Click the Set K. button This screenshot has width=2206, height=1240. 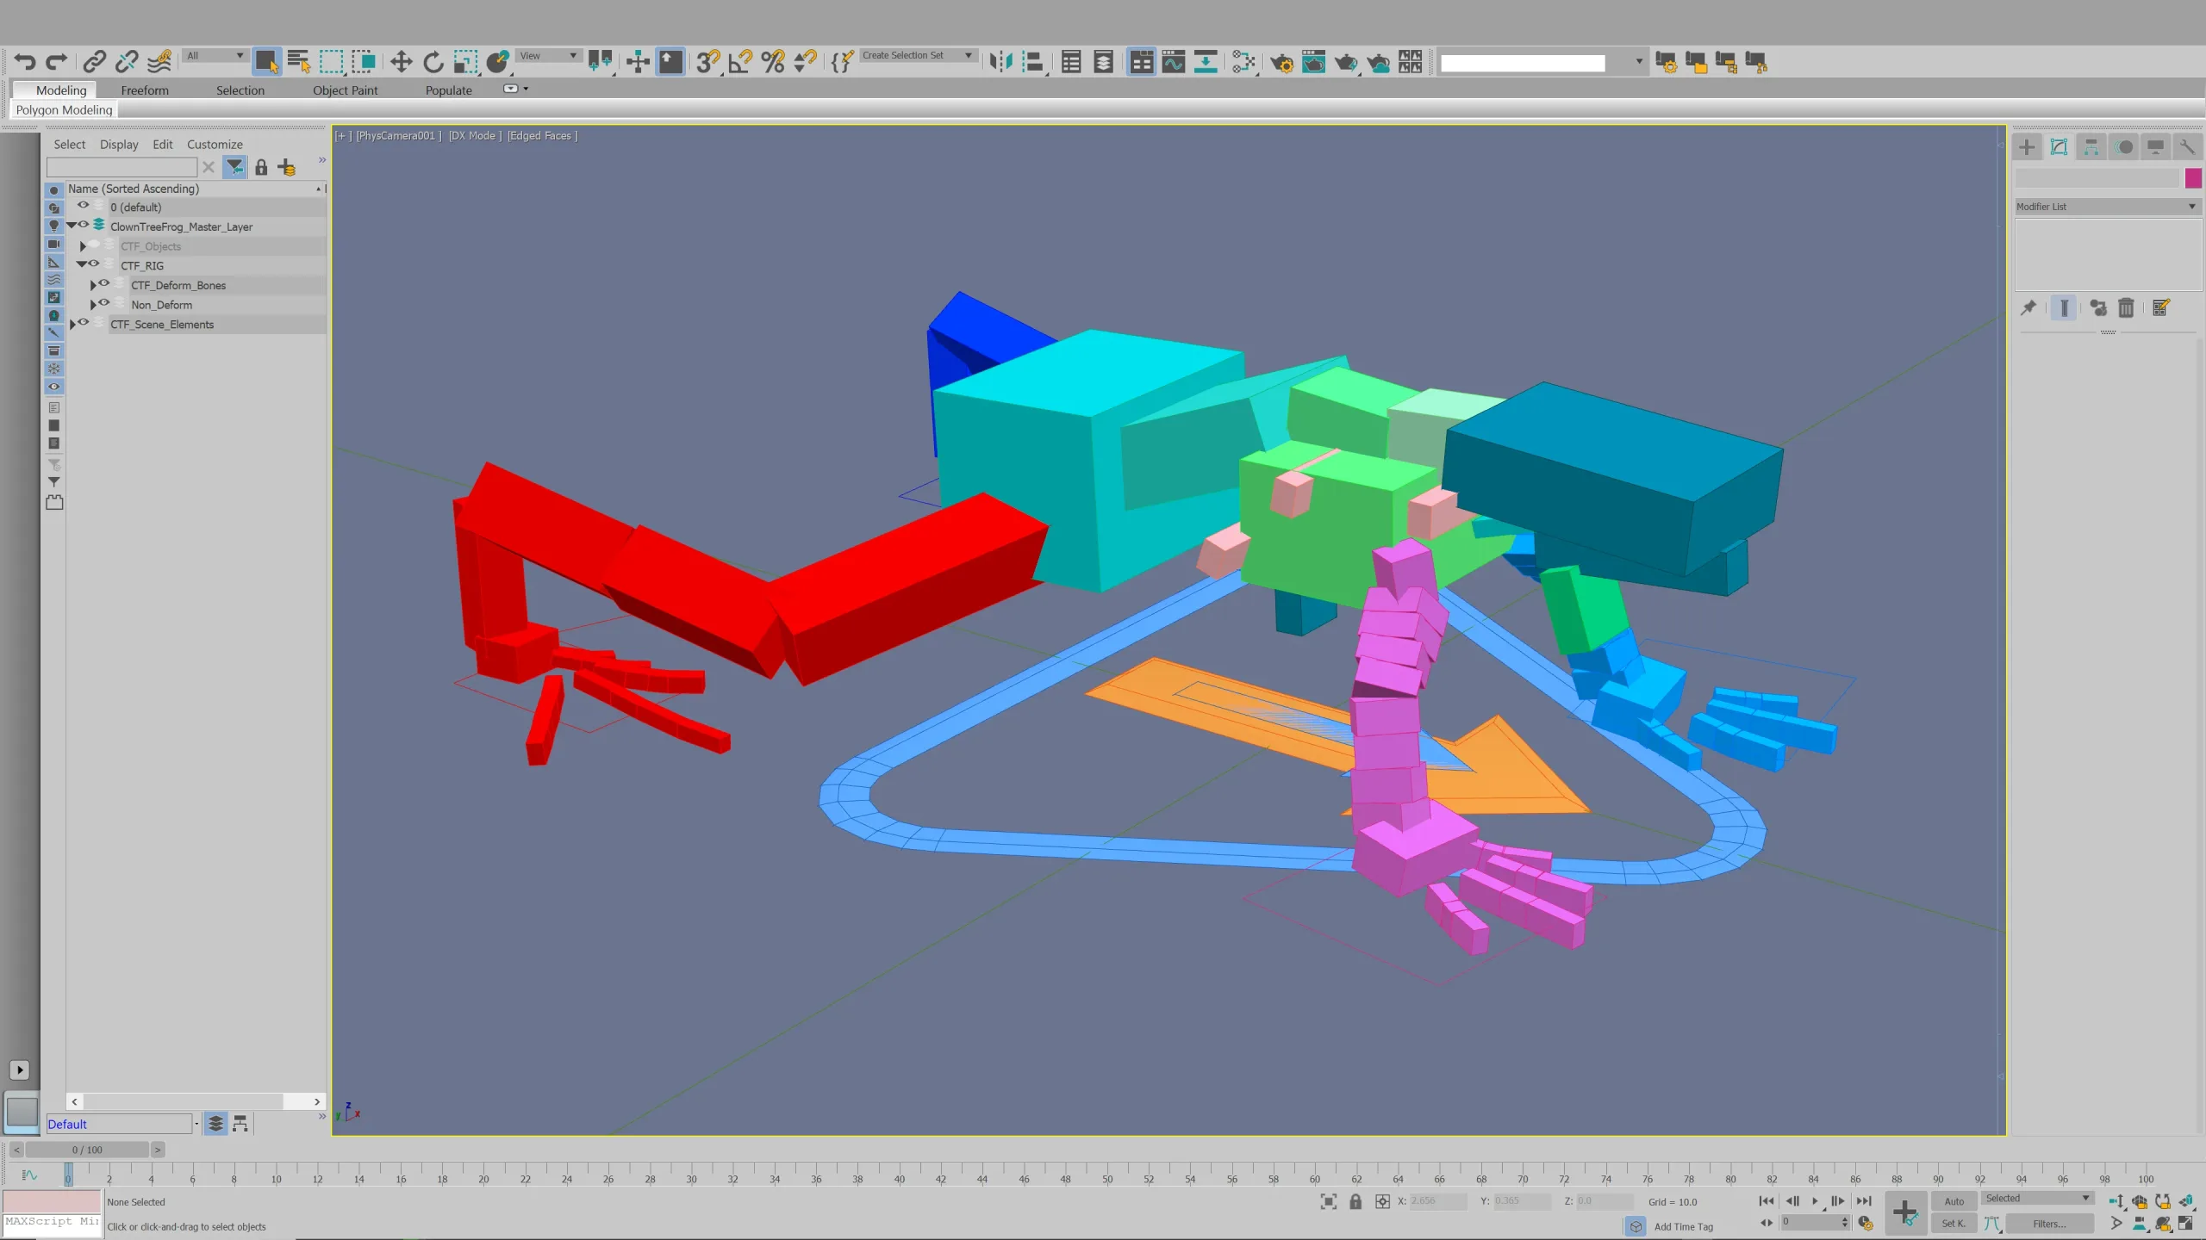(x=1954, y=1224)
